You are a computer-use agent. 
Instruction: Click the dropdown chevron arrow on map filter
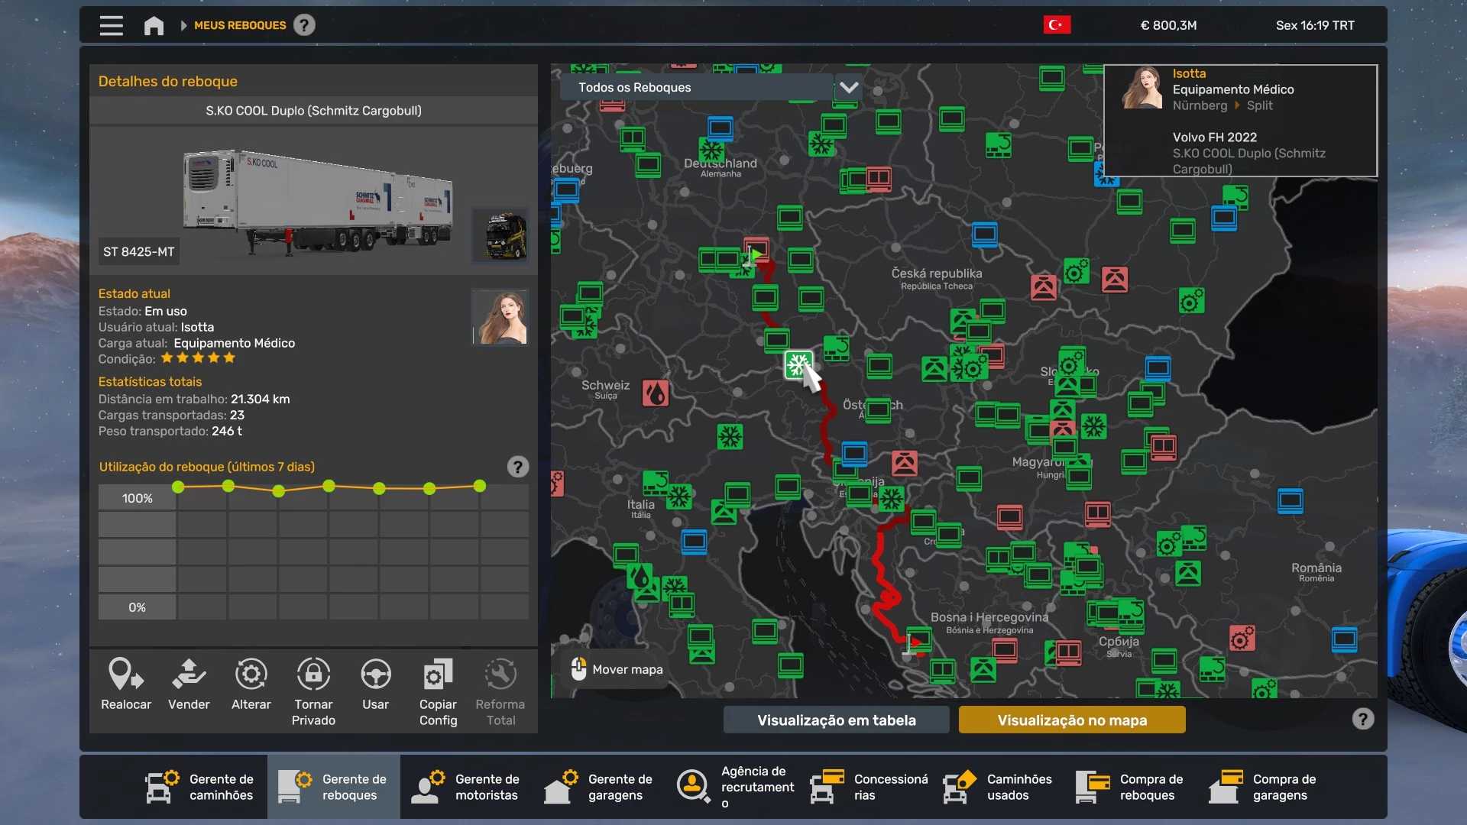848,87
